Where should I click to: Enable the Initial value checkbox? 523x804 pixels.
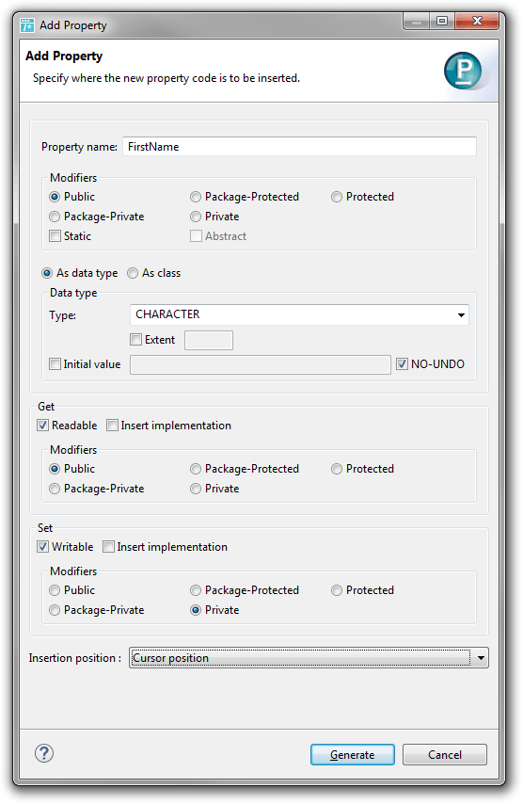pos(55,364)
